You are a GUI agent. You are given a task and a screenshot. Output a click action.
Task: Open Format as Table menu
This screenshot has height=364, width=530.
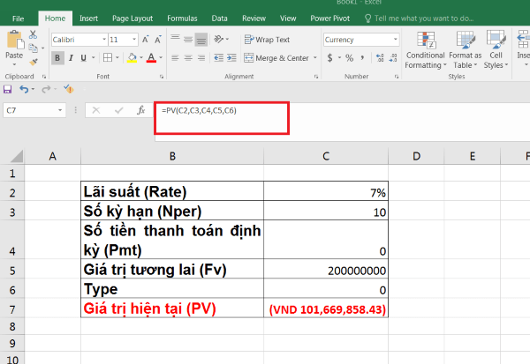(466, 50)
